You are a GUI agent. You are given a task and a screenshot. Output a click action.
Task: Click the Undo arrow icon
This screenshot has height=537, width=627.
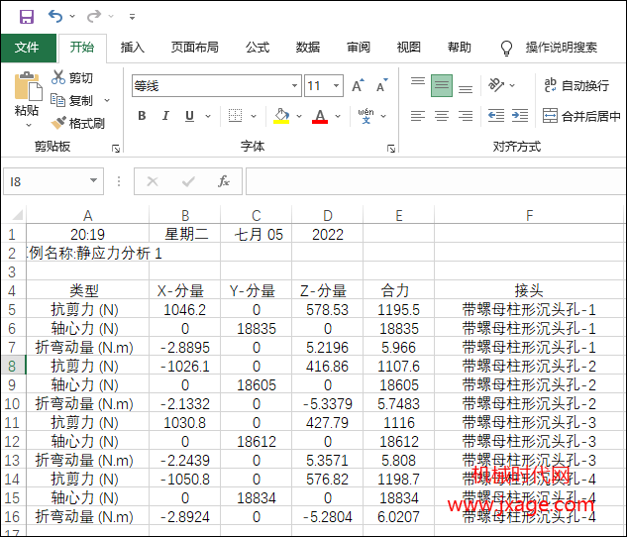55,17
